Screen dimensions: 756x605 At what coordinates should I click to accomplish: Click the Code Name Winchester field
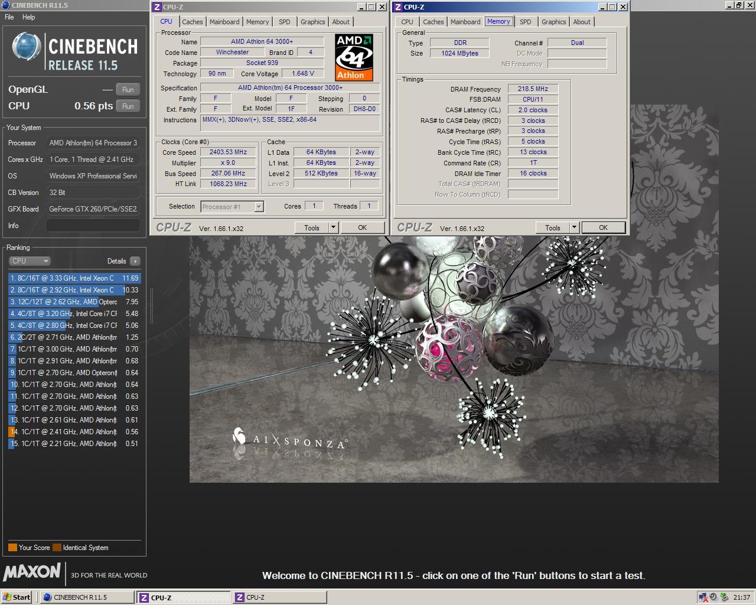click(232, 53)
